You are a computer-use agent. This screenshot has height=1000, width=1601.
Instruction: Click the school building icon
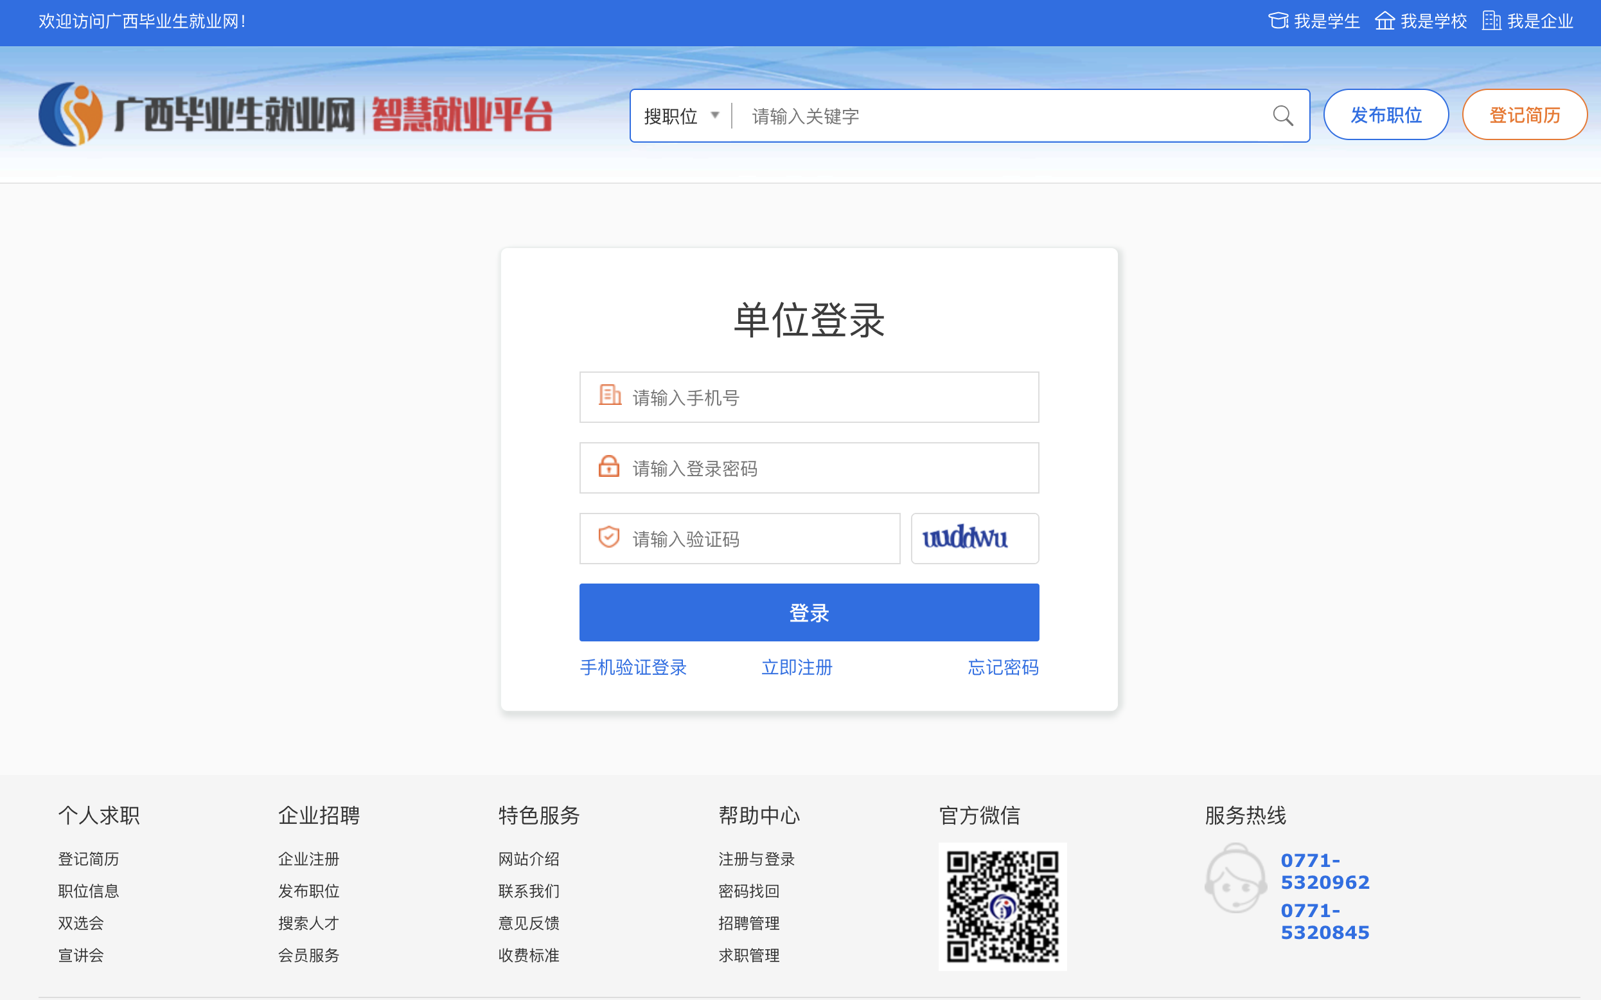(1384, 21)
